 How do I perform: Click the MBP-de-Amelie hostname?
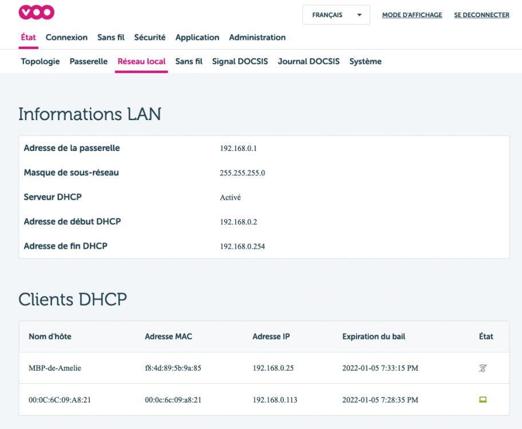[x=55, y=368]
